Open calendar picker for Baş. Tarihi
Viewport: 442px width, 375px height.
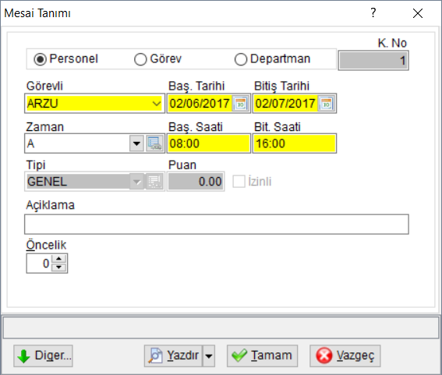tap(240, 104)
